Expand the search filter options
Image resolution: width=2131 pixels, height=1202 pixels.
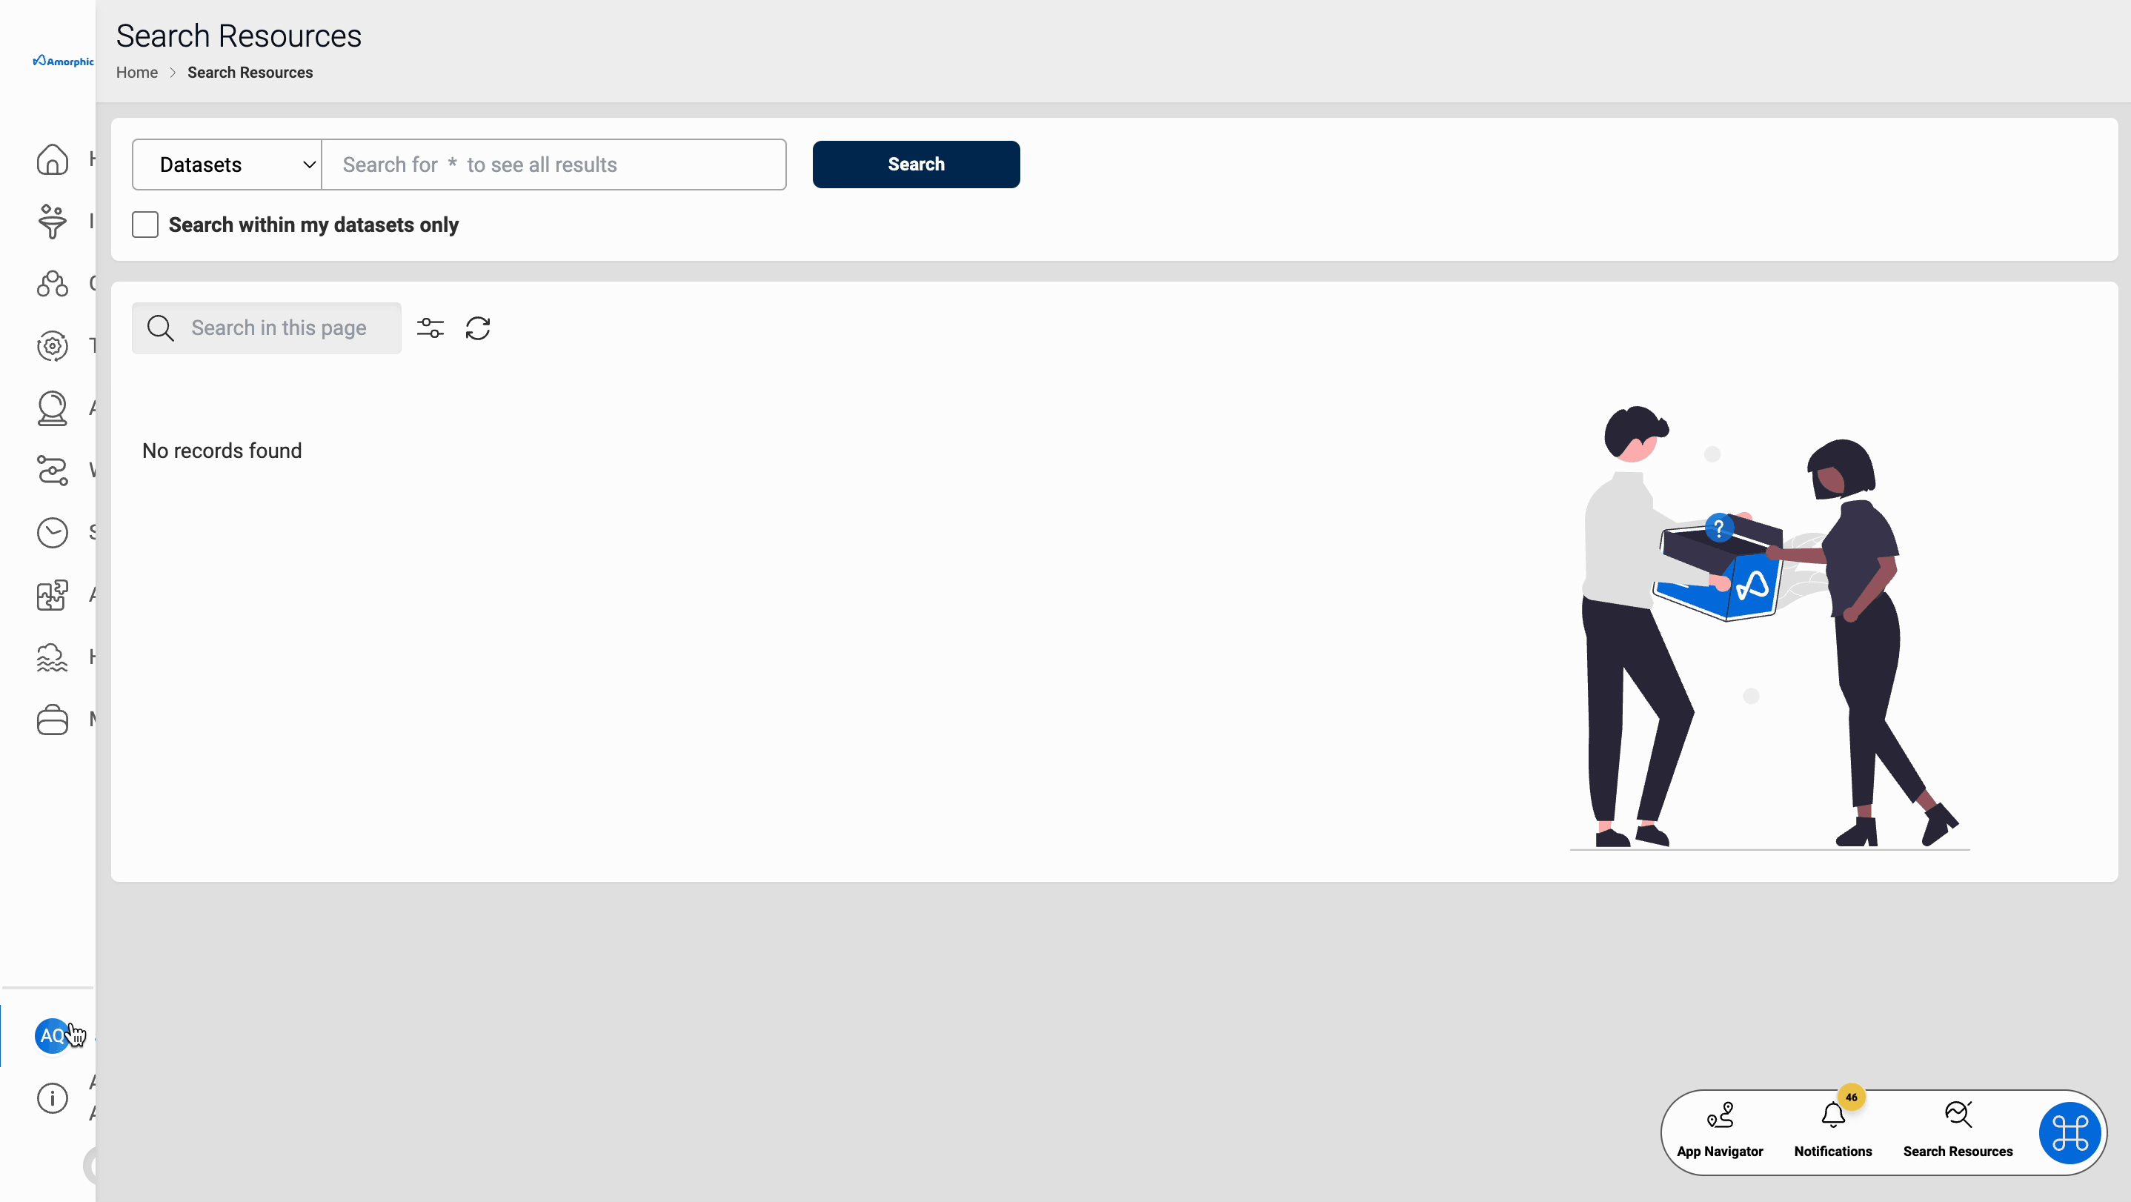430,328
